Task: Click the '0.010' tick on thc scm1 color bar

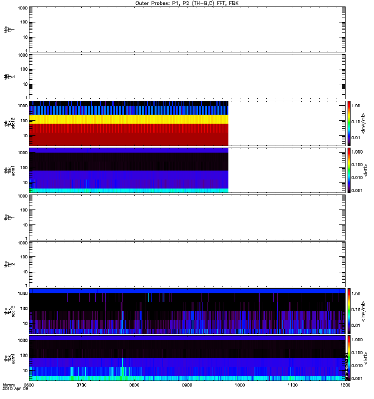Action: tap(357, 366)
